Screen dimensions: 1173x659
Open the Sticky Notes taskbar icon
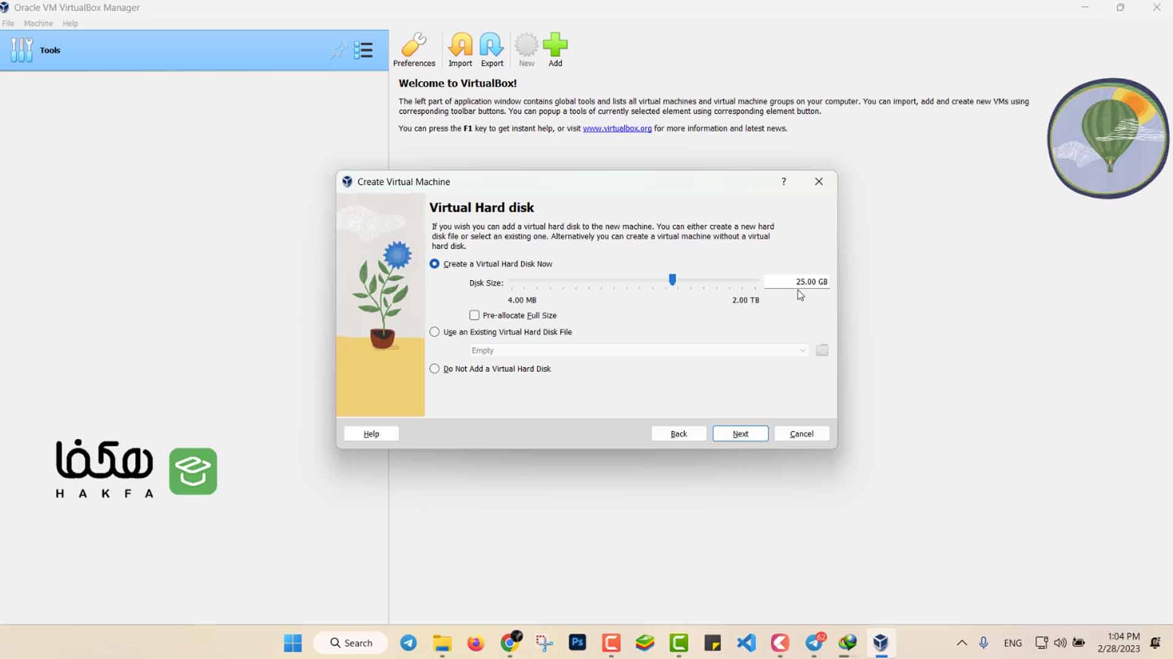tap(712, 643)
